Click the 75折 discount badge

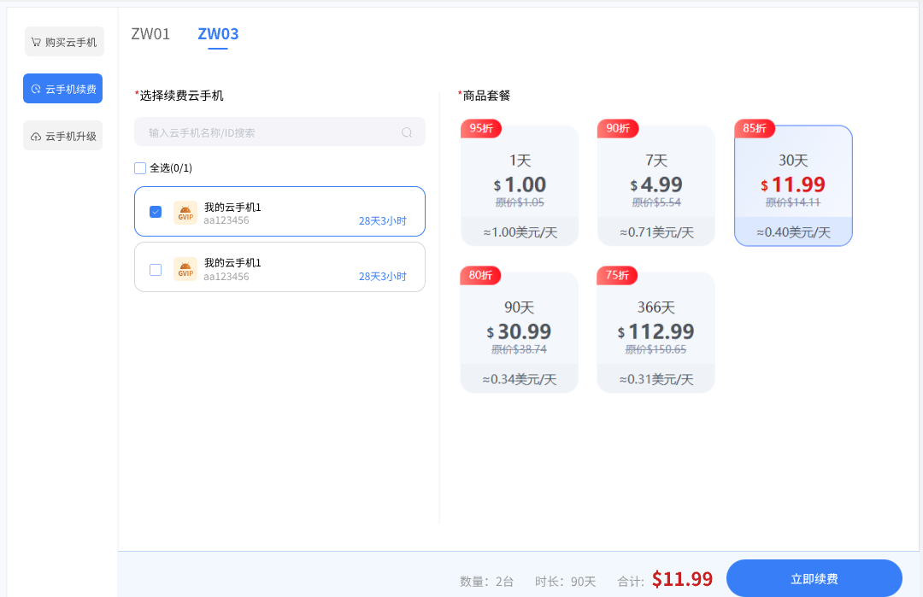(618, 275)
